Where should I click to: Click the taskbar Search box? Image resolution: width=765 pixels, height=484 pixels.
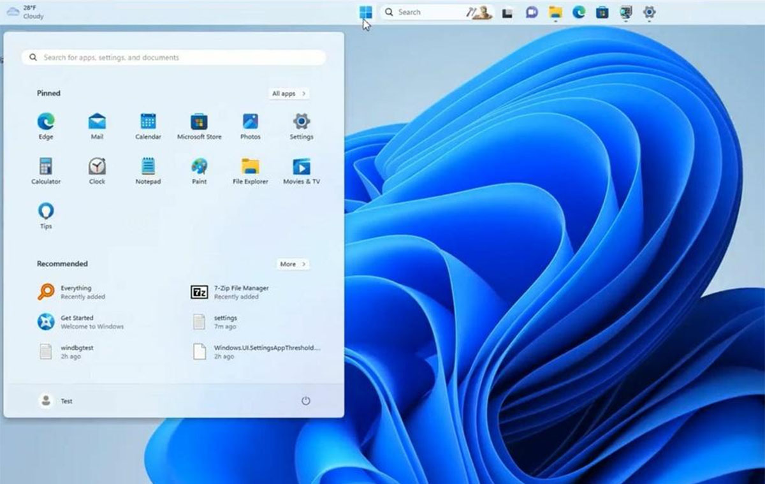437,12
